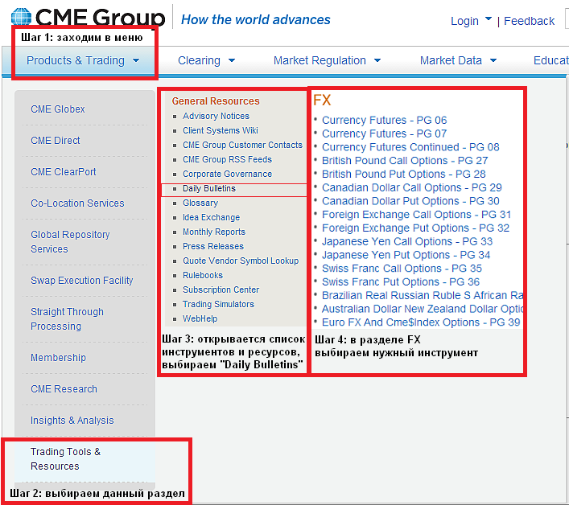Open Press Releases link
This screenshot has height=505, width=569.
(213, 247)
